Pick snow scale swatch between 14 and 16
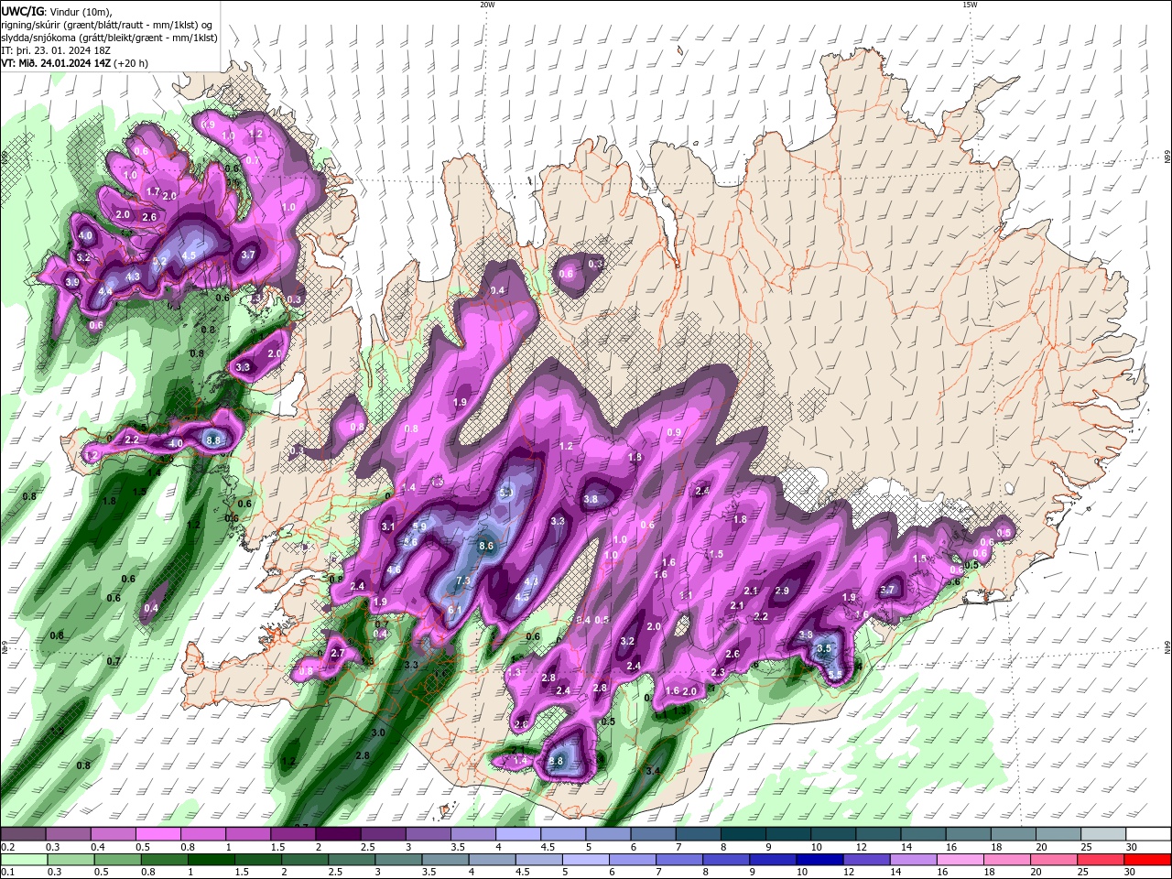 click(924, 833)
